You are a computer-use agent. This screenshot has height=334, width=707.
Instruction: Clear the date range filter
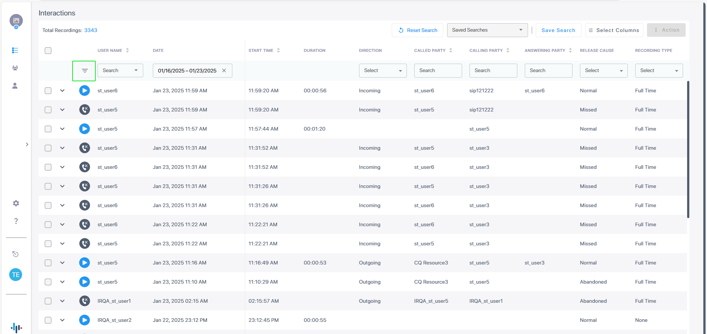224,71
